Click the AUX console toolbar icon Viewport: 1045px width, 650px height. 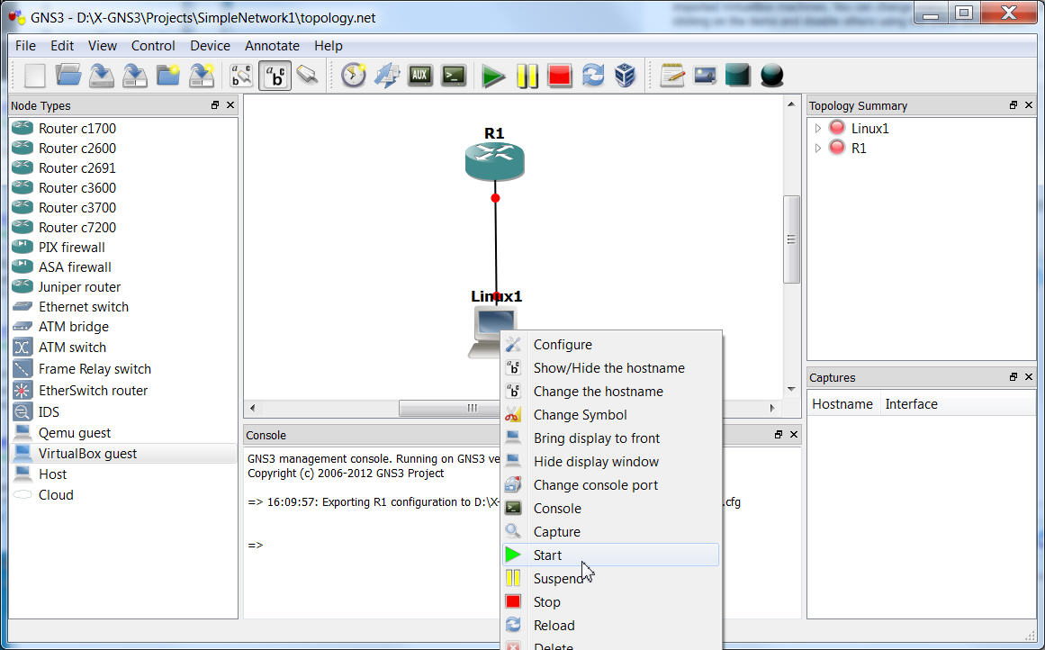click(x=419, y=76)
